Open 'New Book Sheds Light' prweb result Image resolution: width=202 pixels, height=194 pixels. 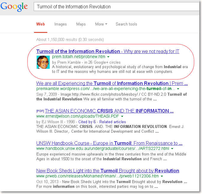pyautogui.click(x=108, y=171)
